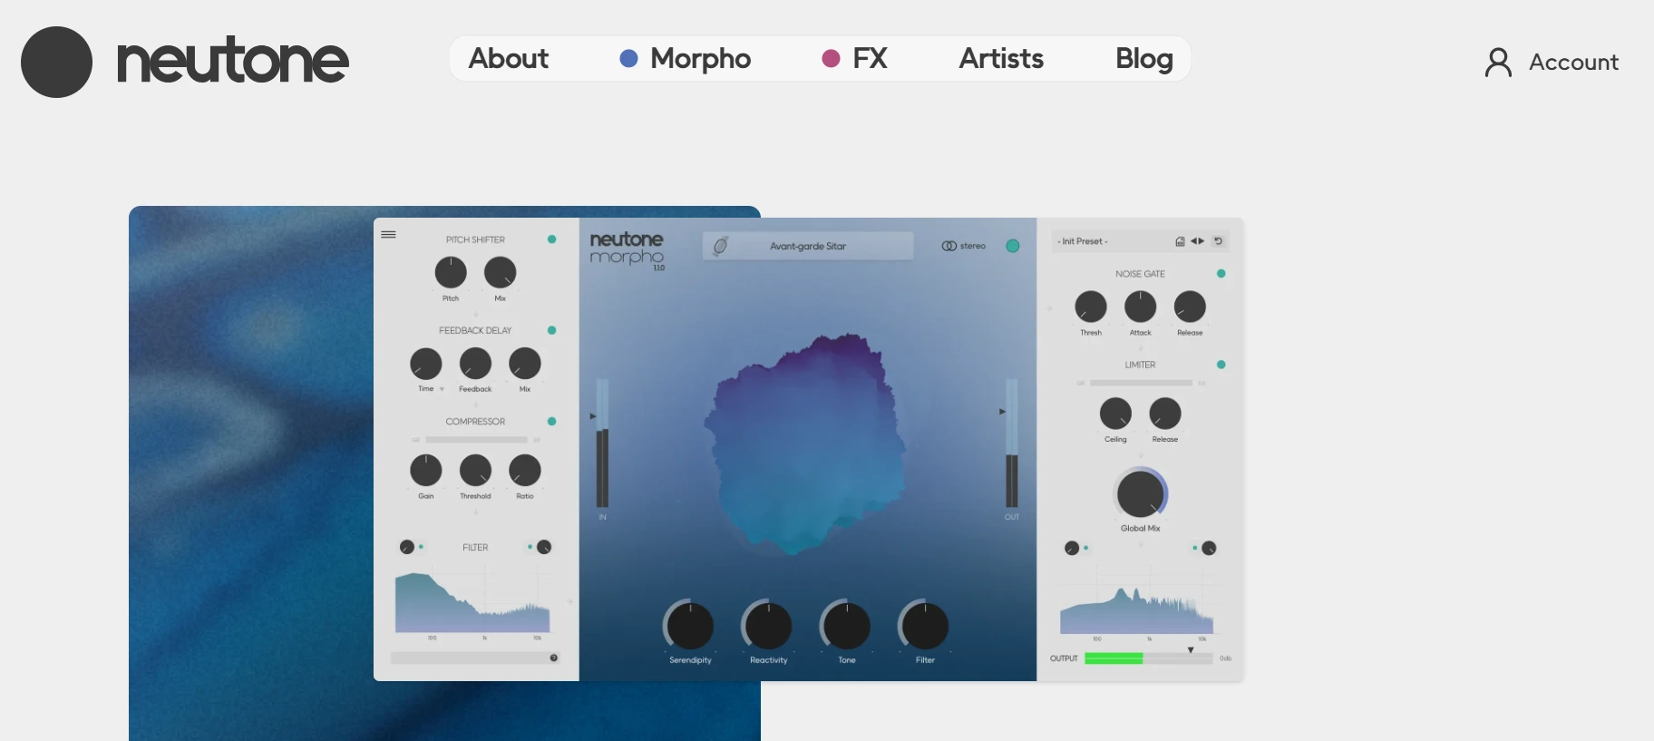
Task: Click the Compressor Threshold knob
Action: click(475, 471)
